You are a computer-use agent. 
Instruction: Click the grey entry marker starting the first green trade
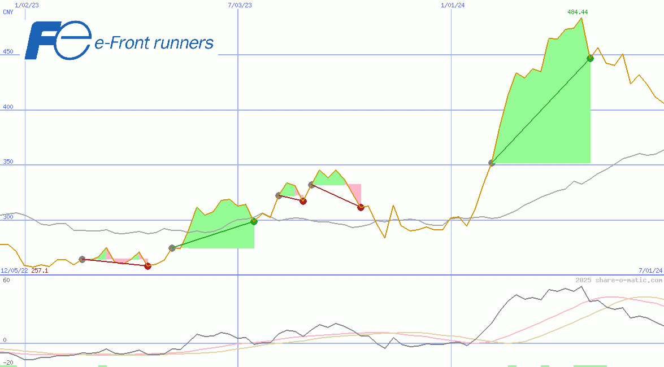click(x=172, y=248)
